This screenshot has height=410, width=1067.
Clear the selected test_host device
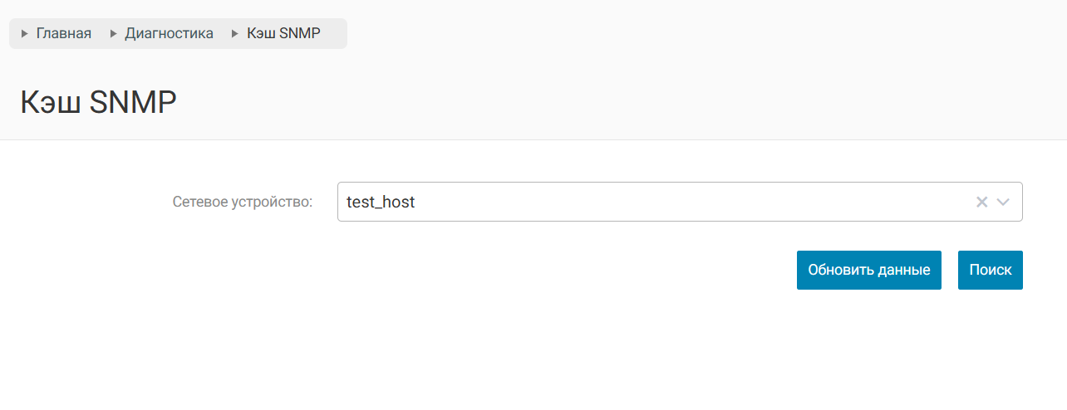coord(981,202)
